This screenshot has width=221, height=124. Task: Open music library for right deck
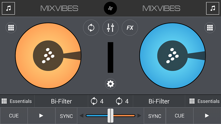pos(213,8)
